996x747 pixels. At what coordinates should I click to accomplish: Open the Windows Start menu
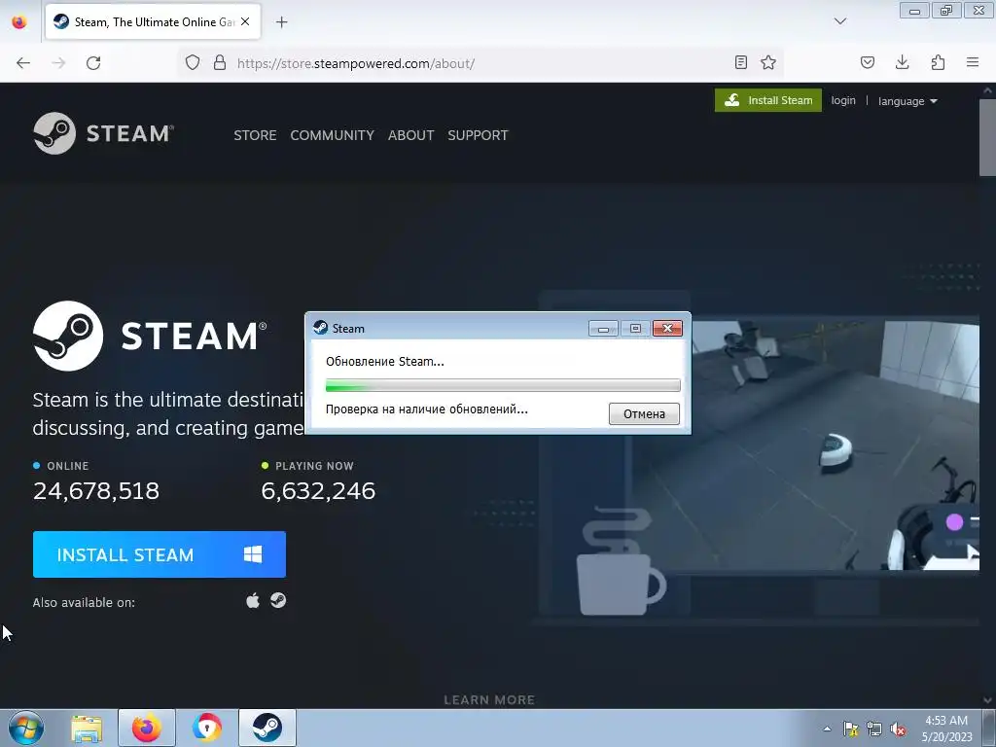tap(26, 728)
